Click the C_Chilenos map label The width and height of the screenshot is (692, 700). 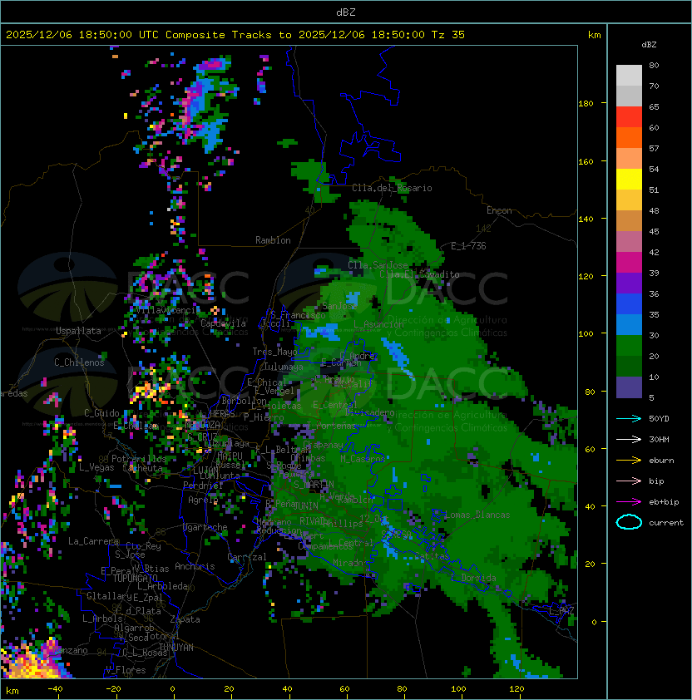tap(79, 362)
